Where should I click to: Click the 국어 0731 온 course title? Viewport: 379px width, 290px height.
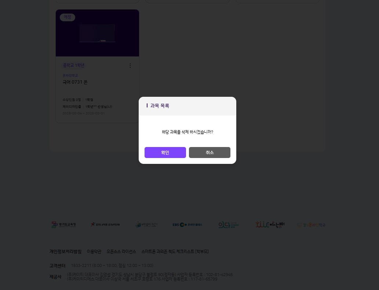(x=75, y=82)
